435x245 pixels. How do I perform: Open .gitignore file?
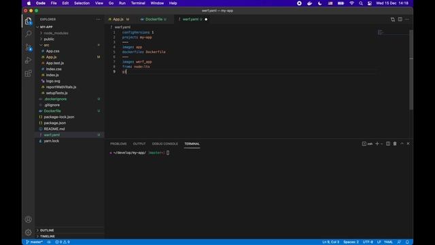point(52,105)
